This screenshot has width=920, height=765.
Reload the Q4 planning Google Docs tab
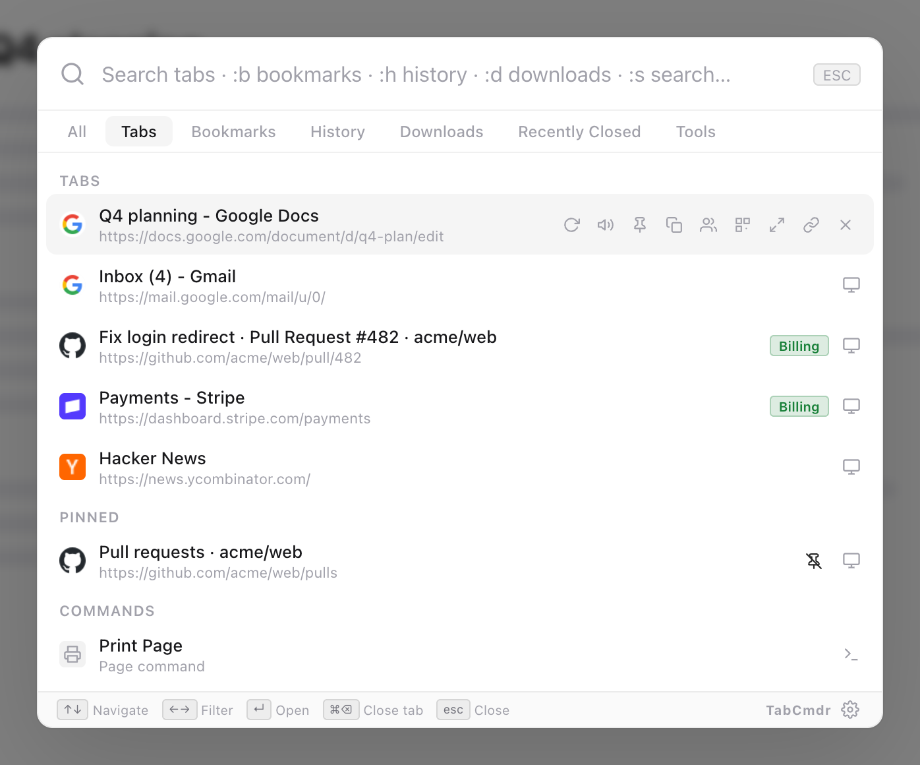point(571,225)
